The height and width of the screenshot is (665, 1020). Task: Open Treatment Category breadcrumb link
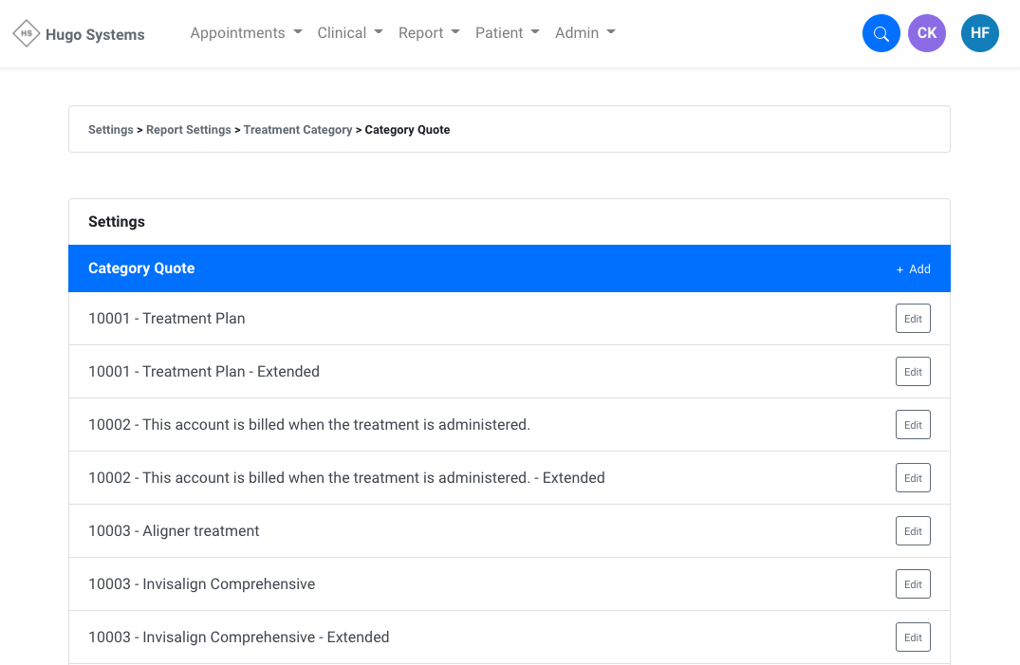(x=298, y=130)
